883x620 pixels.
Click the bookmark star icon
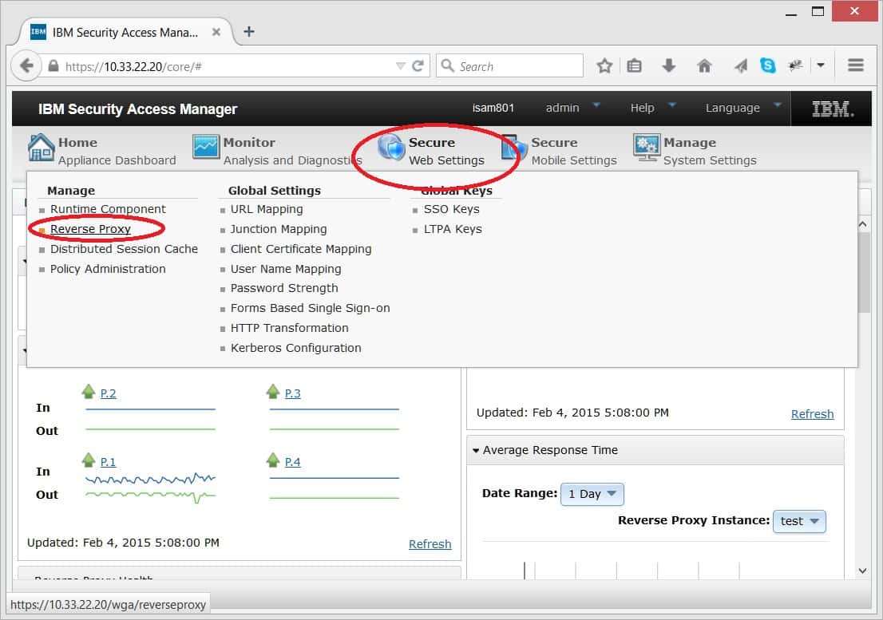604,65
